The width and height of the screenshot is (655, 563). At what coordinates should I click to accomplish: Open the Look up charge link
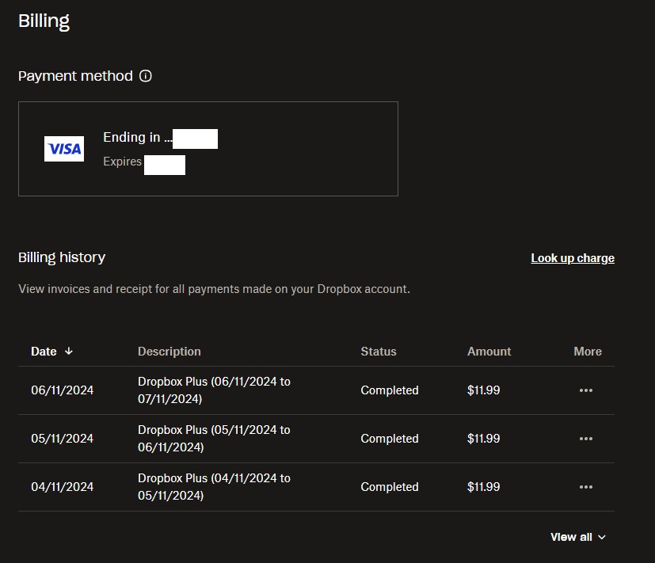pos(572,258)
